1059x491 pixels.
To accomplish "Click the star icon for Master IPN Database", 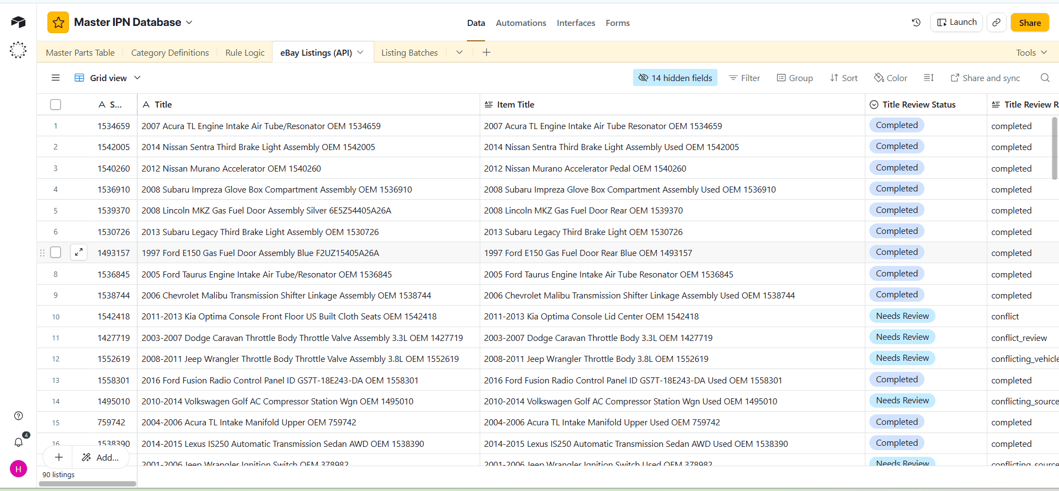I will (58, 23).
